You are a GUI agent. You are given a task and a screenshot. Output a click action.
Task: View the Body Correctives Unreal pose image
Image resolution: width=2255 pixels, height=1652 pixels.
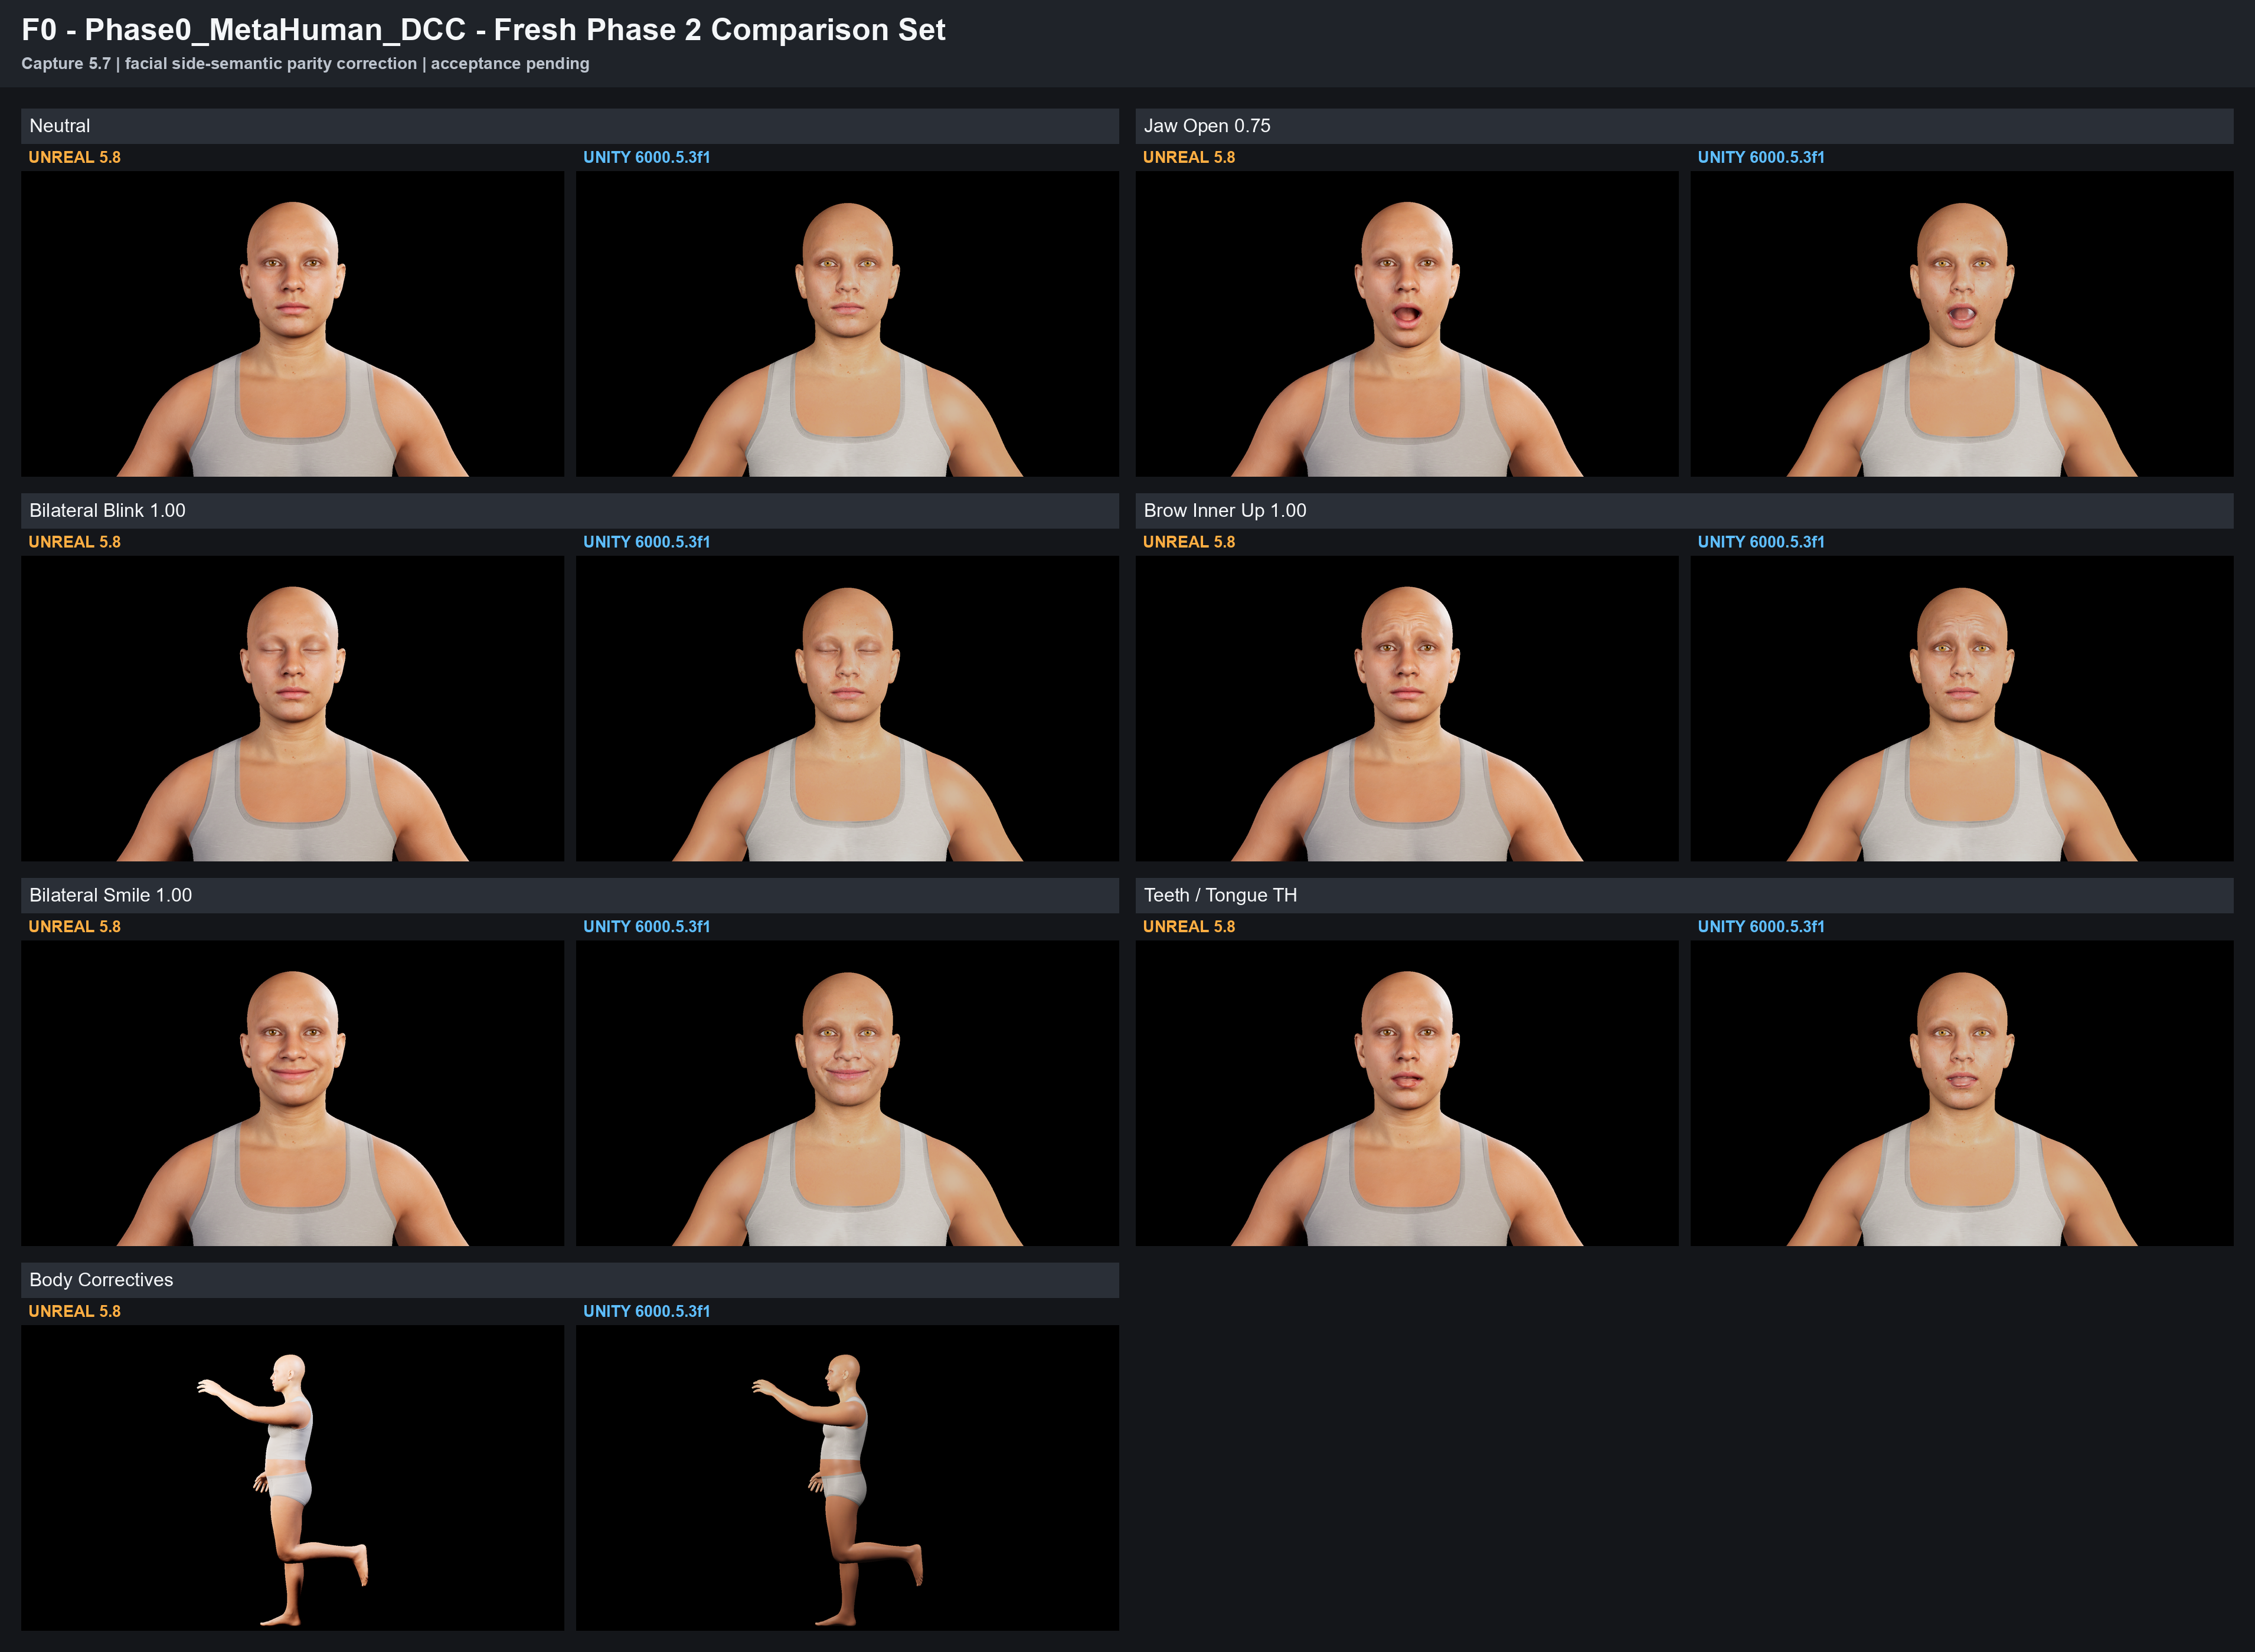coord(292,1478)
